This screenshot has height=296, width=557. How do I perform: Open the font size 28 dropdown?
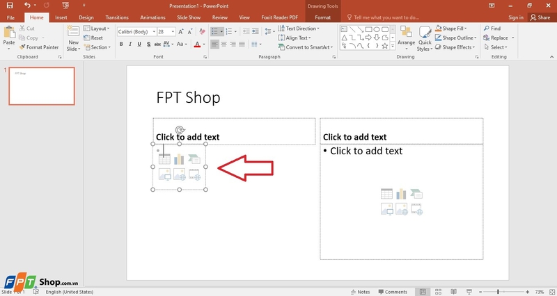pos(173,32)
